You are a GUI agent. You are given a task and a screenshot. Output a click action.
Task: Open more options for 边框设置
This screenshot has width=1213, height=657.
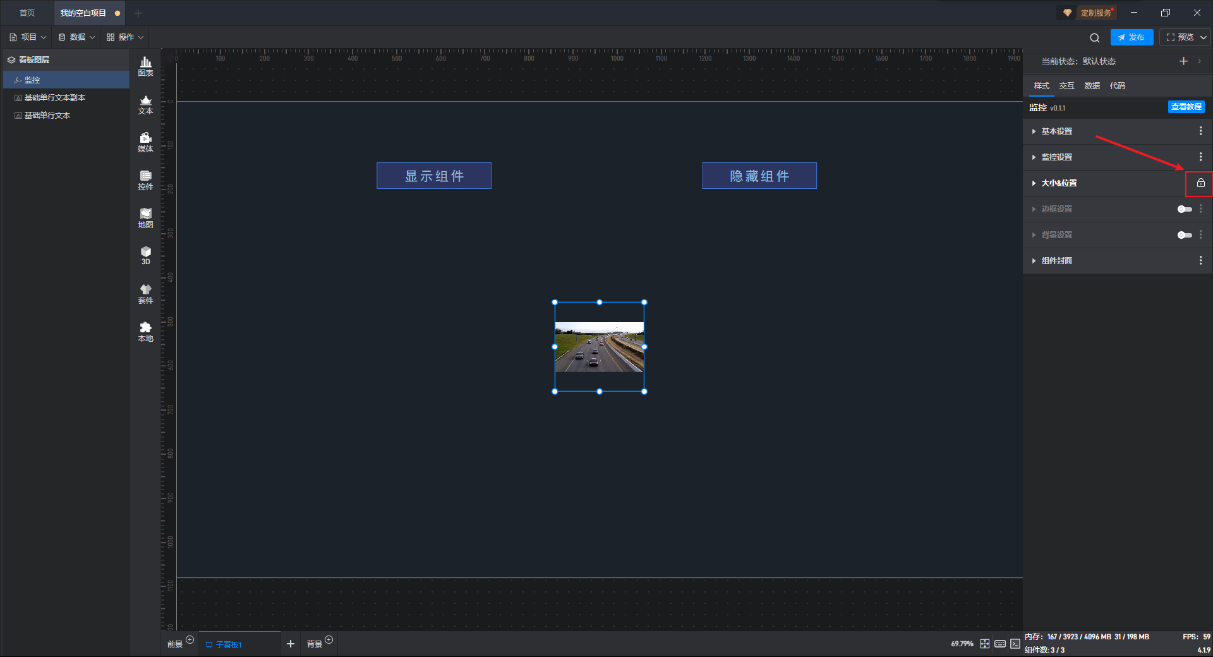click(1200, 208)
